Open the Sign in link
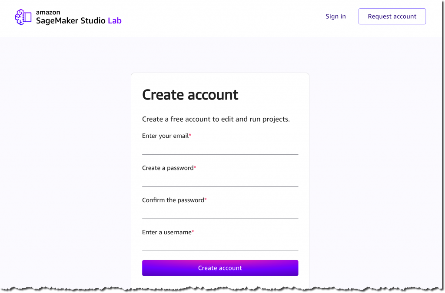This screenshot has height=293, width=445. [x=335, y=16]
